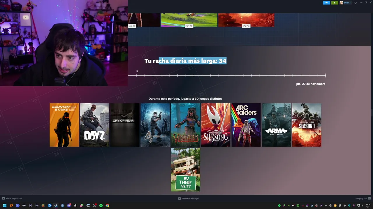373x209 pixels.
Task: Click Discord icon in the system tray
Action: pyautogui.click(x=293, y=206)
